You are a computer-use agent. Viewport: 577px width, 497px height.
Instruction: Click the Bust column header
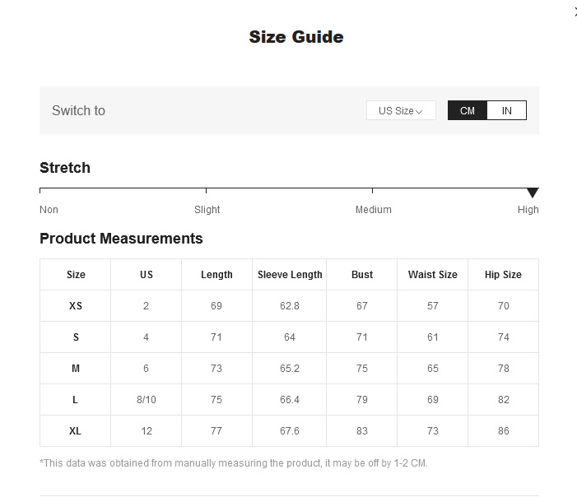(x=362, y=275)
